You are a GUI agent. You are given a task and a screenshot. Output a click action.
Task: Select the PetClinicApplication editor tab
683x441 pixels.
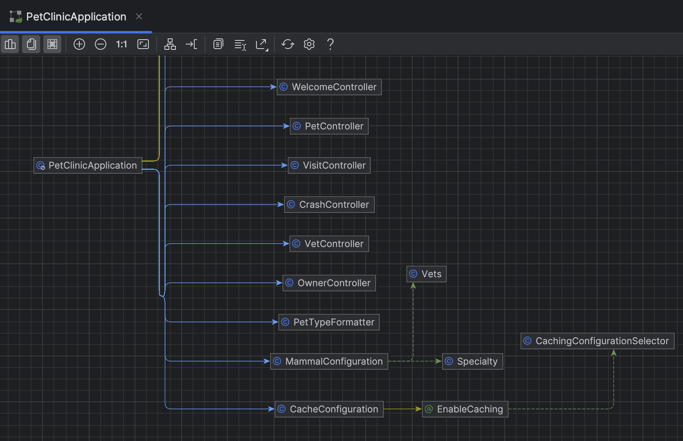point(76,17)
